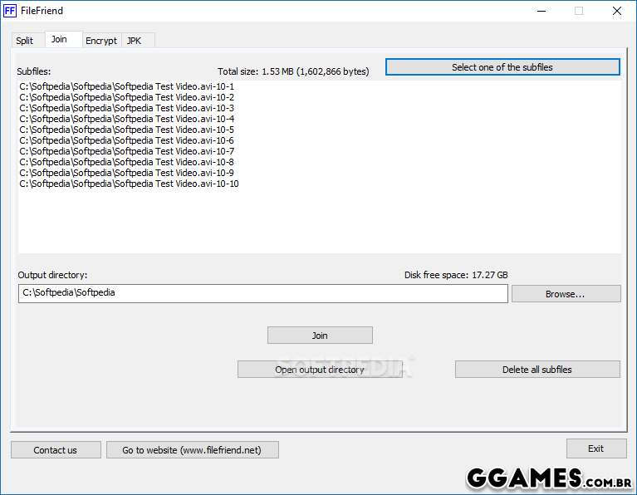Minimize the FileFriend window

[541, 11]
